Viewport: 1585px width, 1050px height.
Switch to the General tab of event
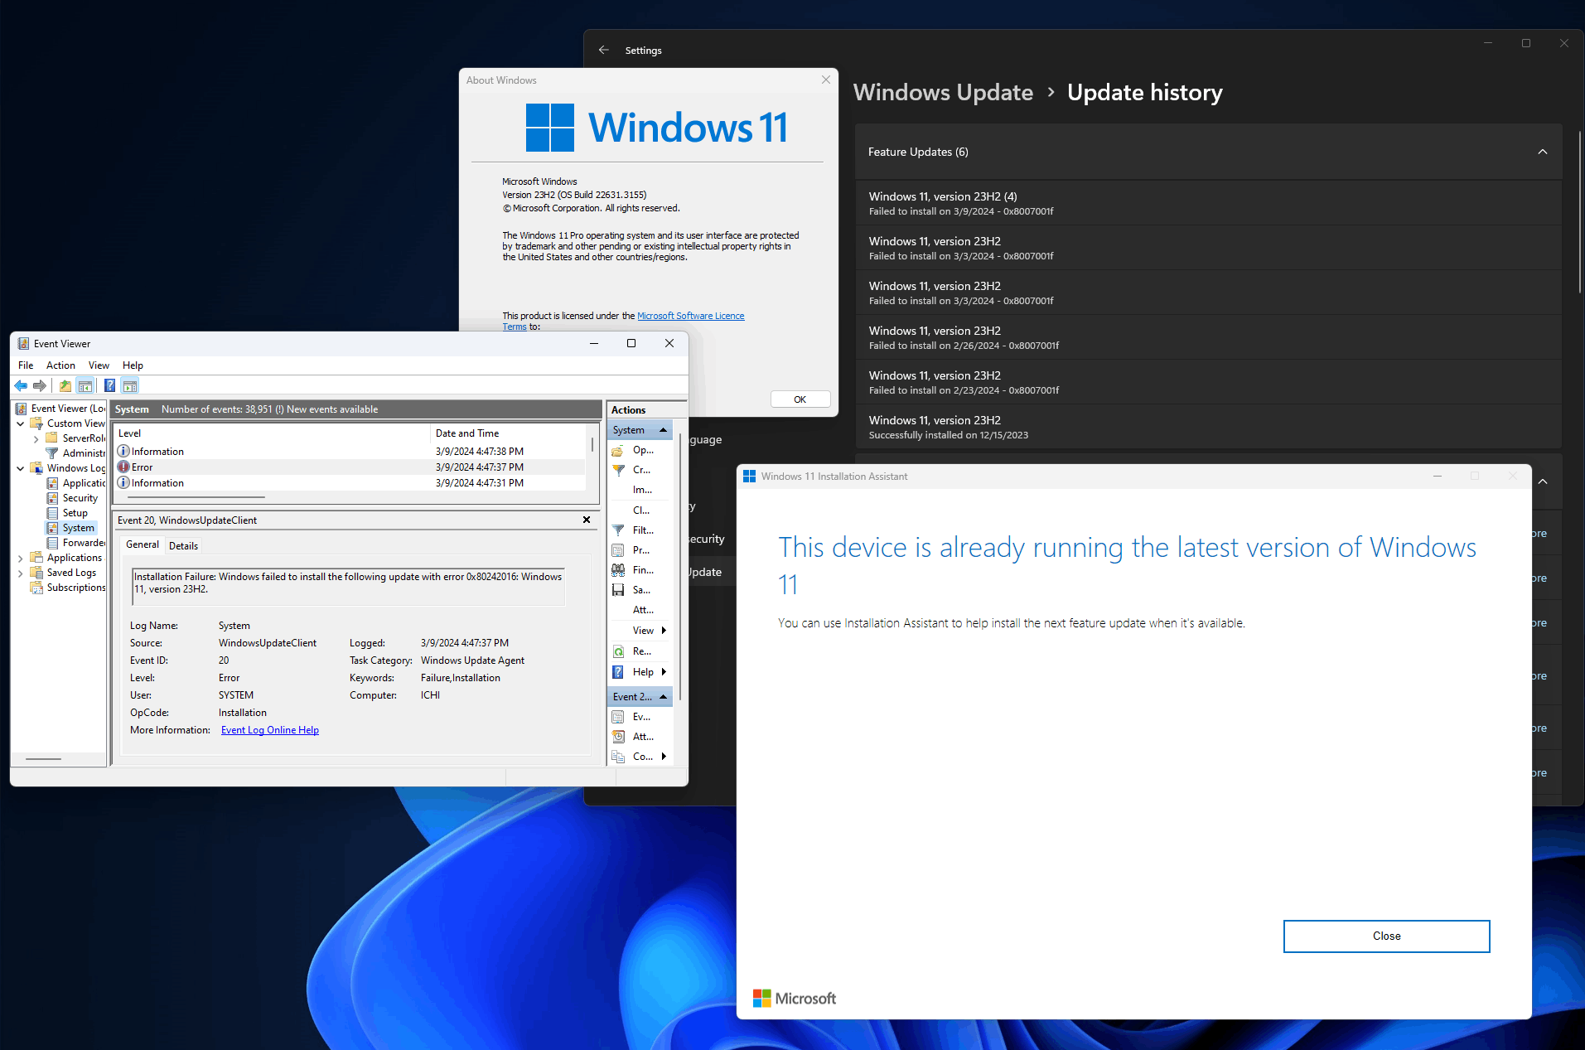143,544
